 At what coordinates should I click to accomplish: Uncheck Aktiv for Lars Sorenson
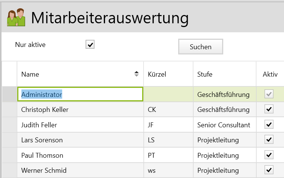[269, 140]
